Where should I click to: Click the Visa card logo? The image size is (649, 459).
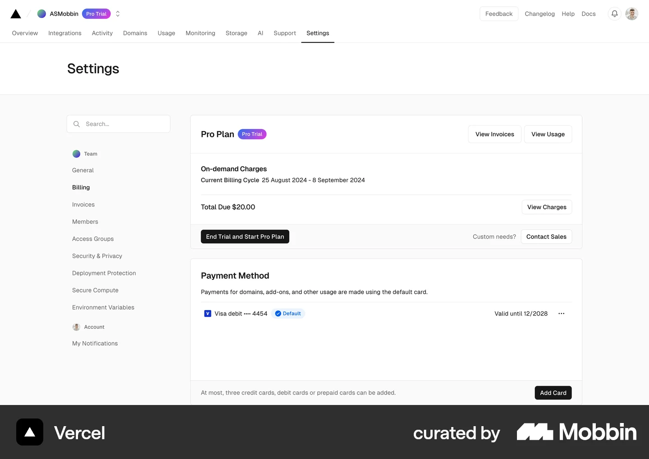click(208, 314)
